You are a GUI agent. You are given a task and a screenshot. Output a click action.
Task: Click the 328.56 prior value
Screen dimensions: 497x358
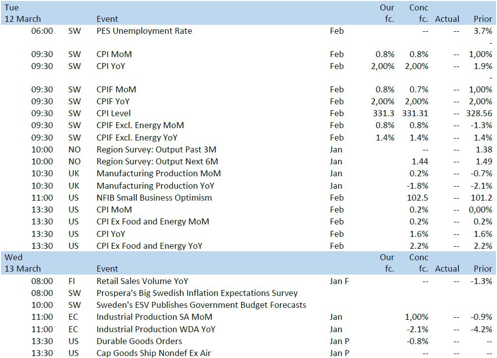[x=479, y=114]
